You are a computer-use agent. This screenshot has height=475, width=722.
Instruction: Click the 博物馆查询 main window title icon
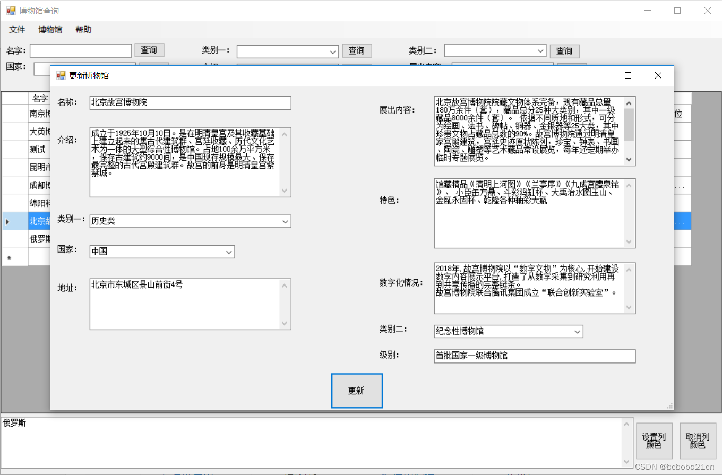coord(11,11)
